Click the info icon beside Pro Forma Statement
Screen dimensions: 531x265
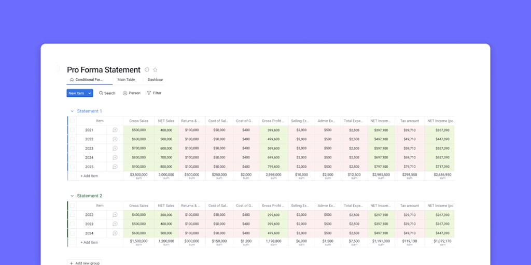click(147, 70)
